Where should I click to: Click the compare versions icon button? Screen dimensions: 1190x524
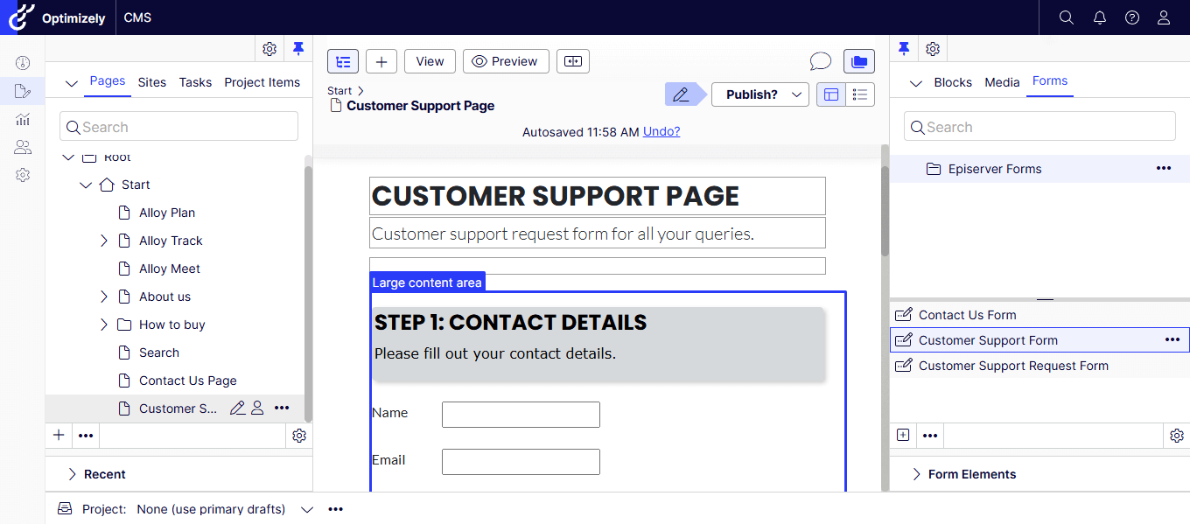573,61
